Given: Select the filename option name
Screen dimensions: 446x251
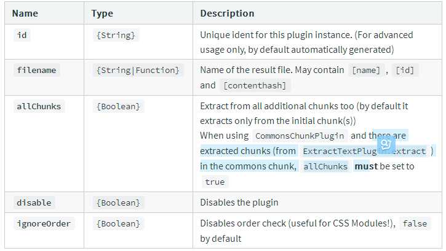Looking at the screenshot, I should (x=36, y=70).
